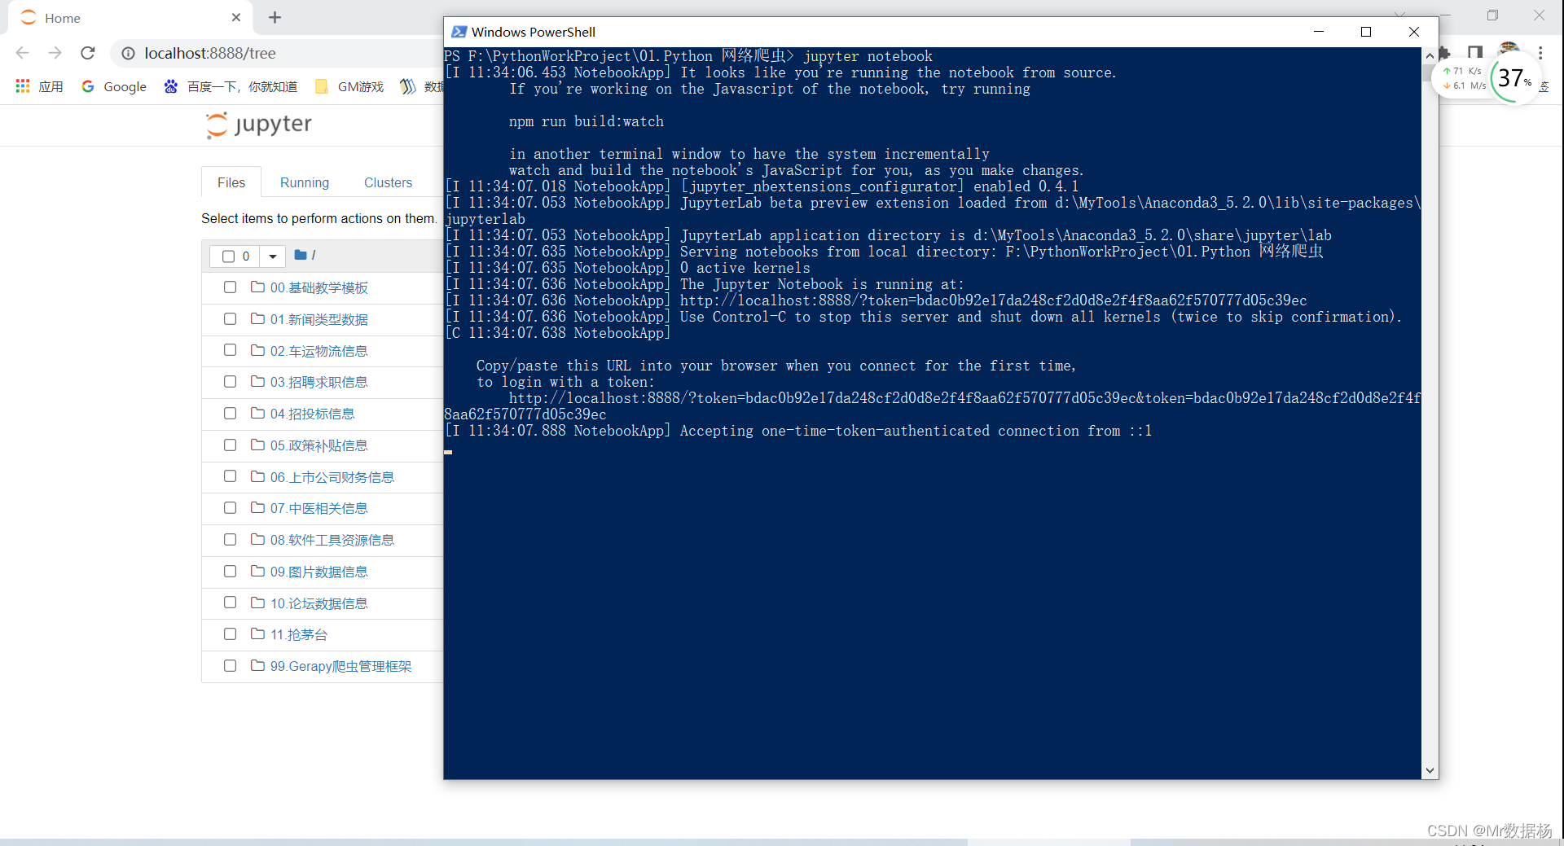Click the folder icon of 01.新闻类型数据
This screenshot has height=846, width=1564.
pyautogui.click(x=258, y=319)
